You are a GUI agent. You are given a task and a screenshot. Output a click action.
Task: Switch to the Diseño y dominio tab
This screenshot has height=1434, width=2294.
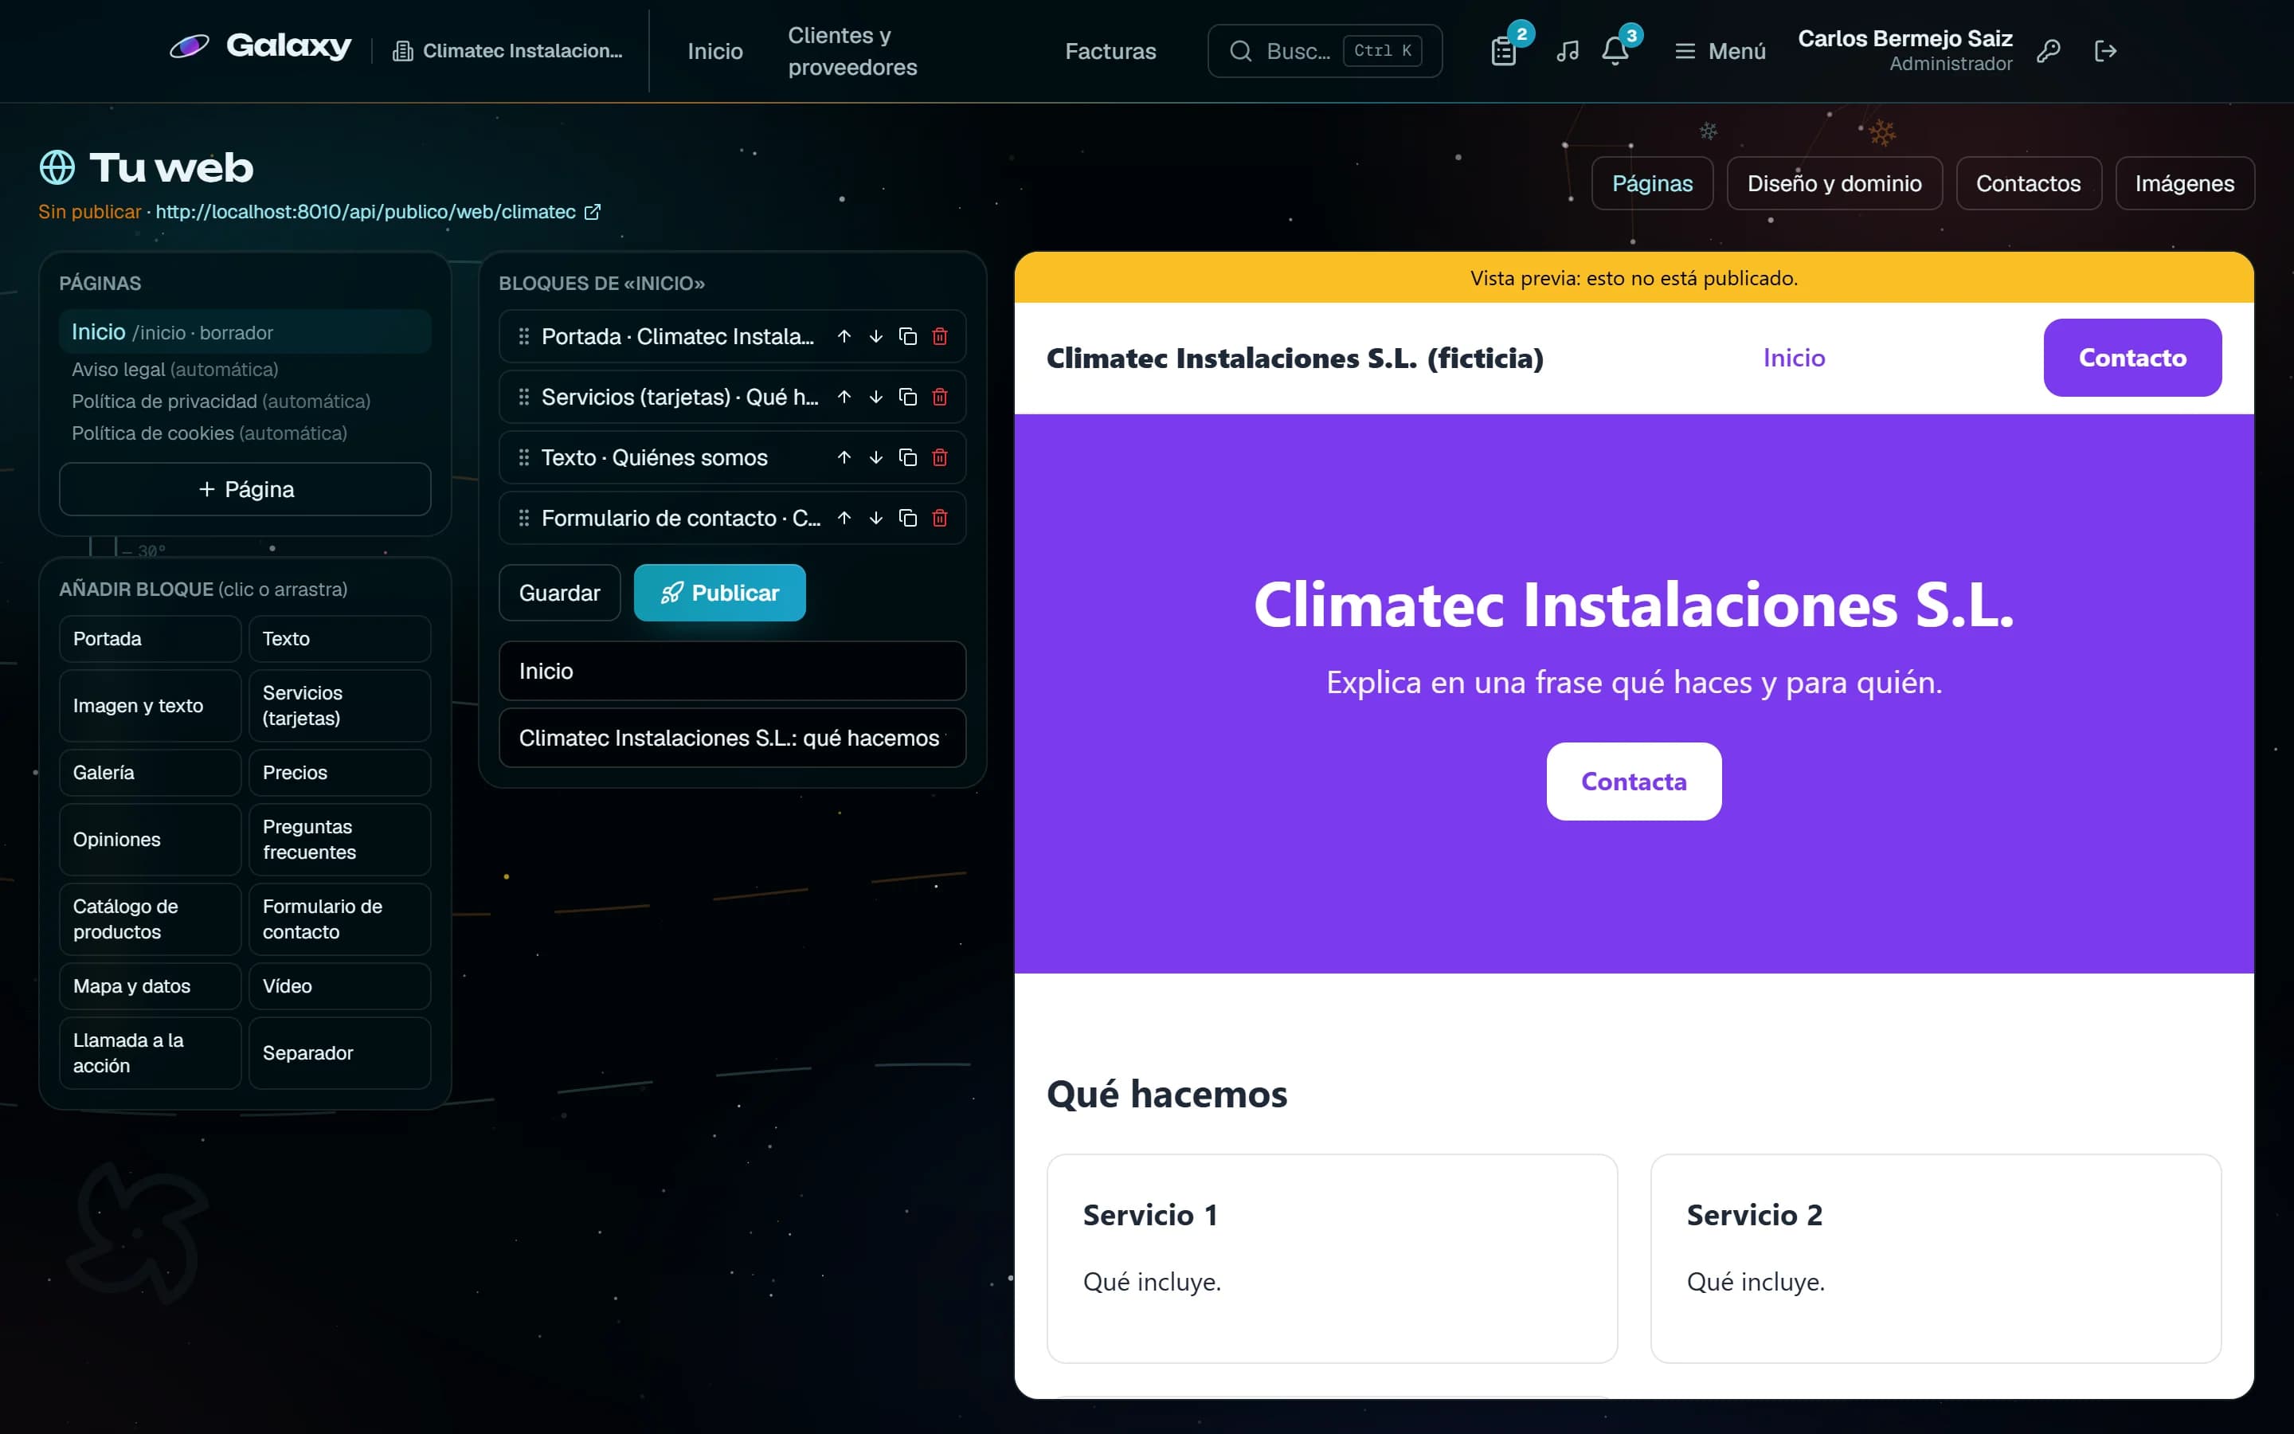pyautogui.click(x=1834, y=183)
